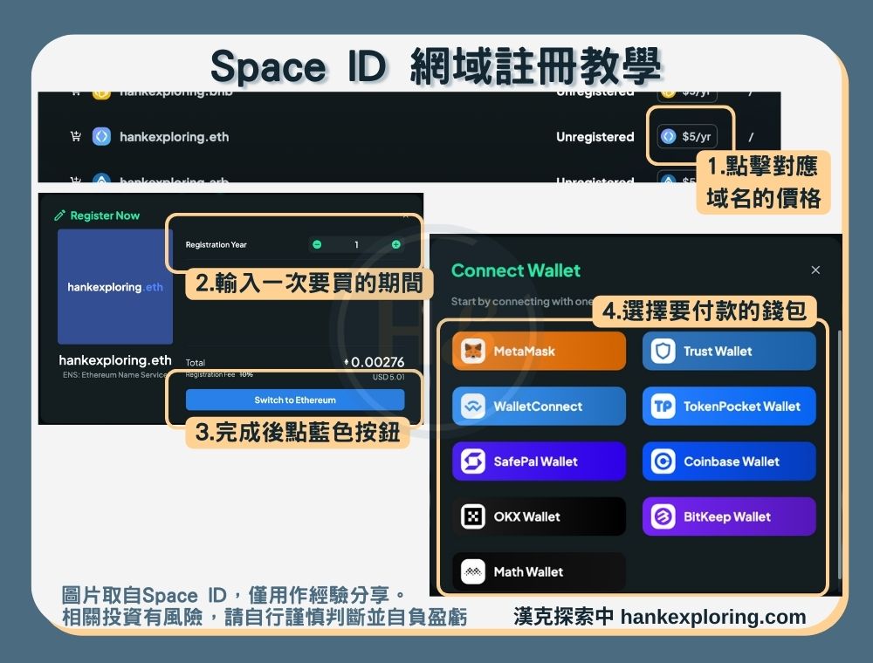Click the cart icon beside hankexploring.eth
This screenshot has height=663, width=873.
pos(76,136)
